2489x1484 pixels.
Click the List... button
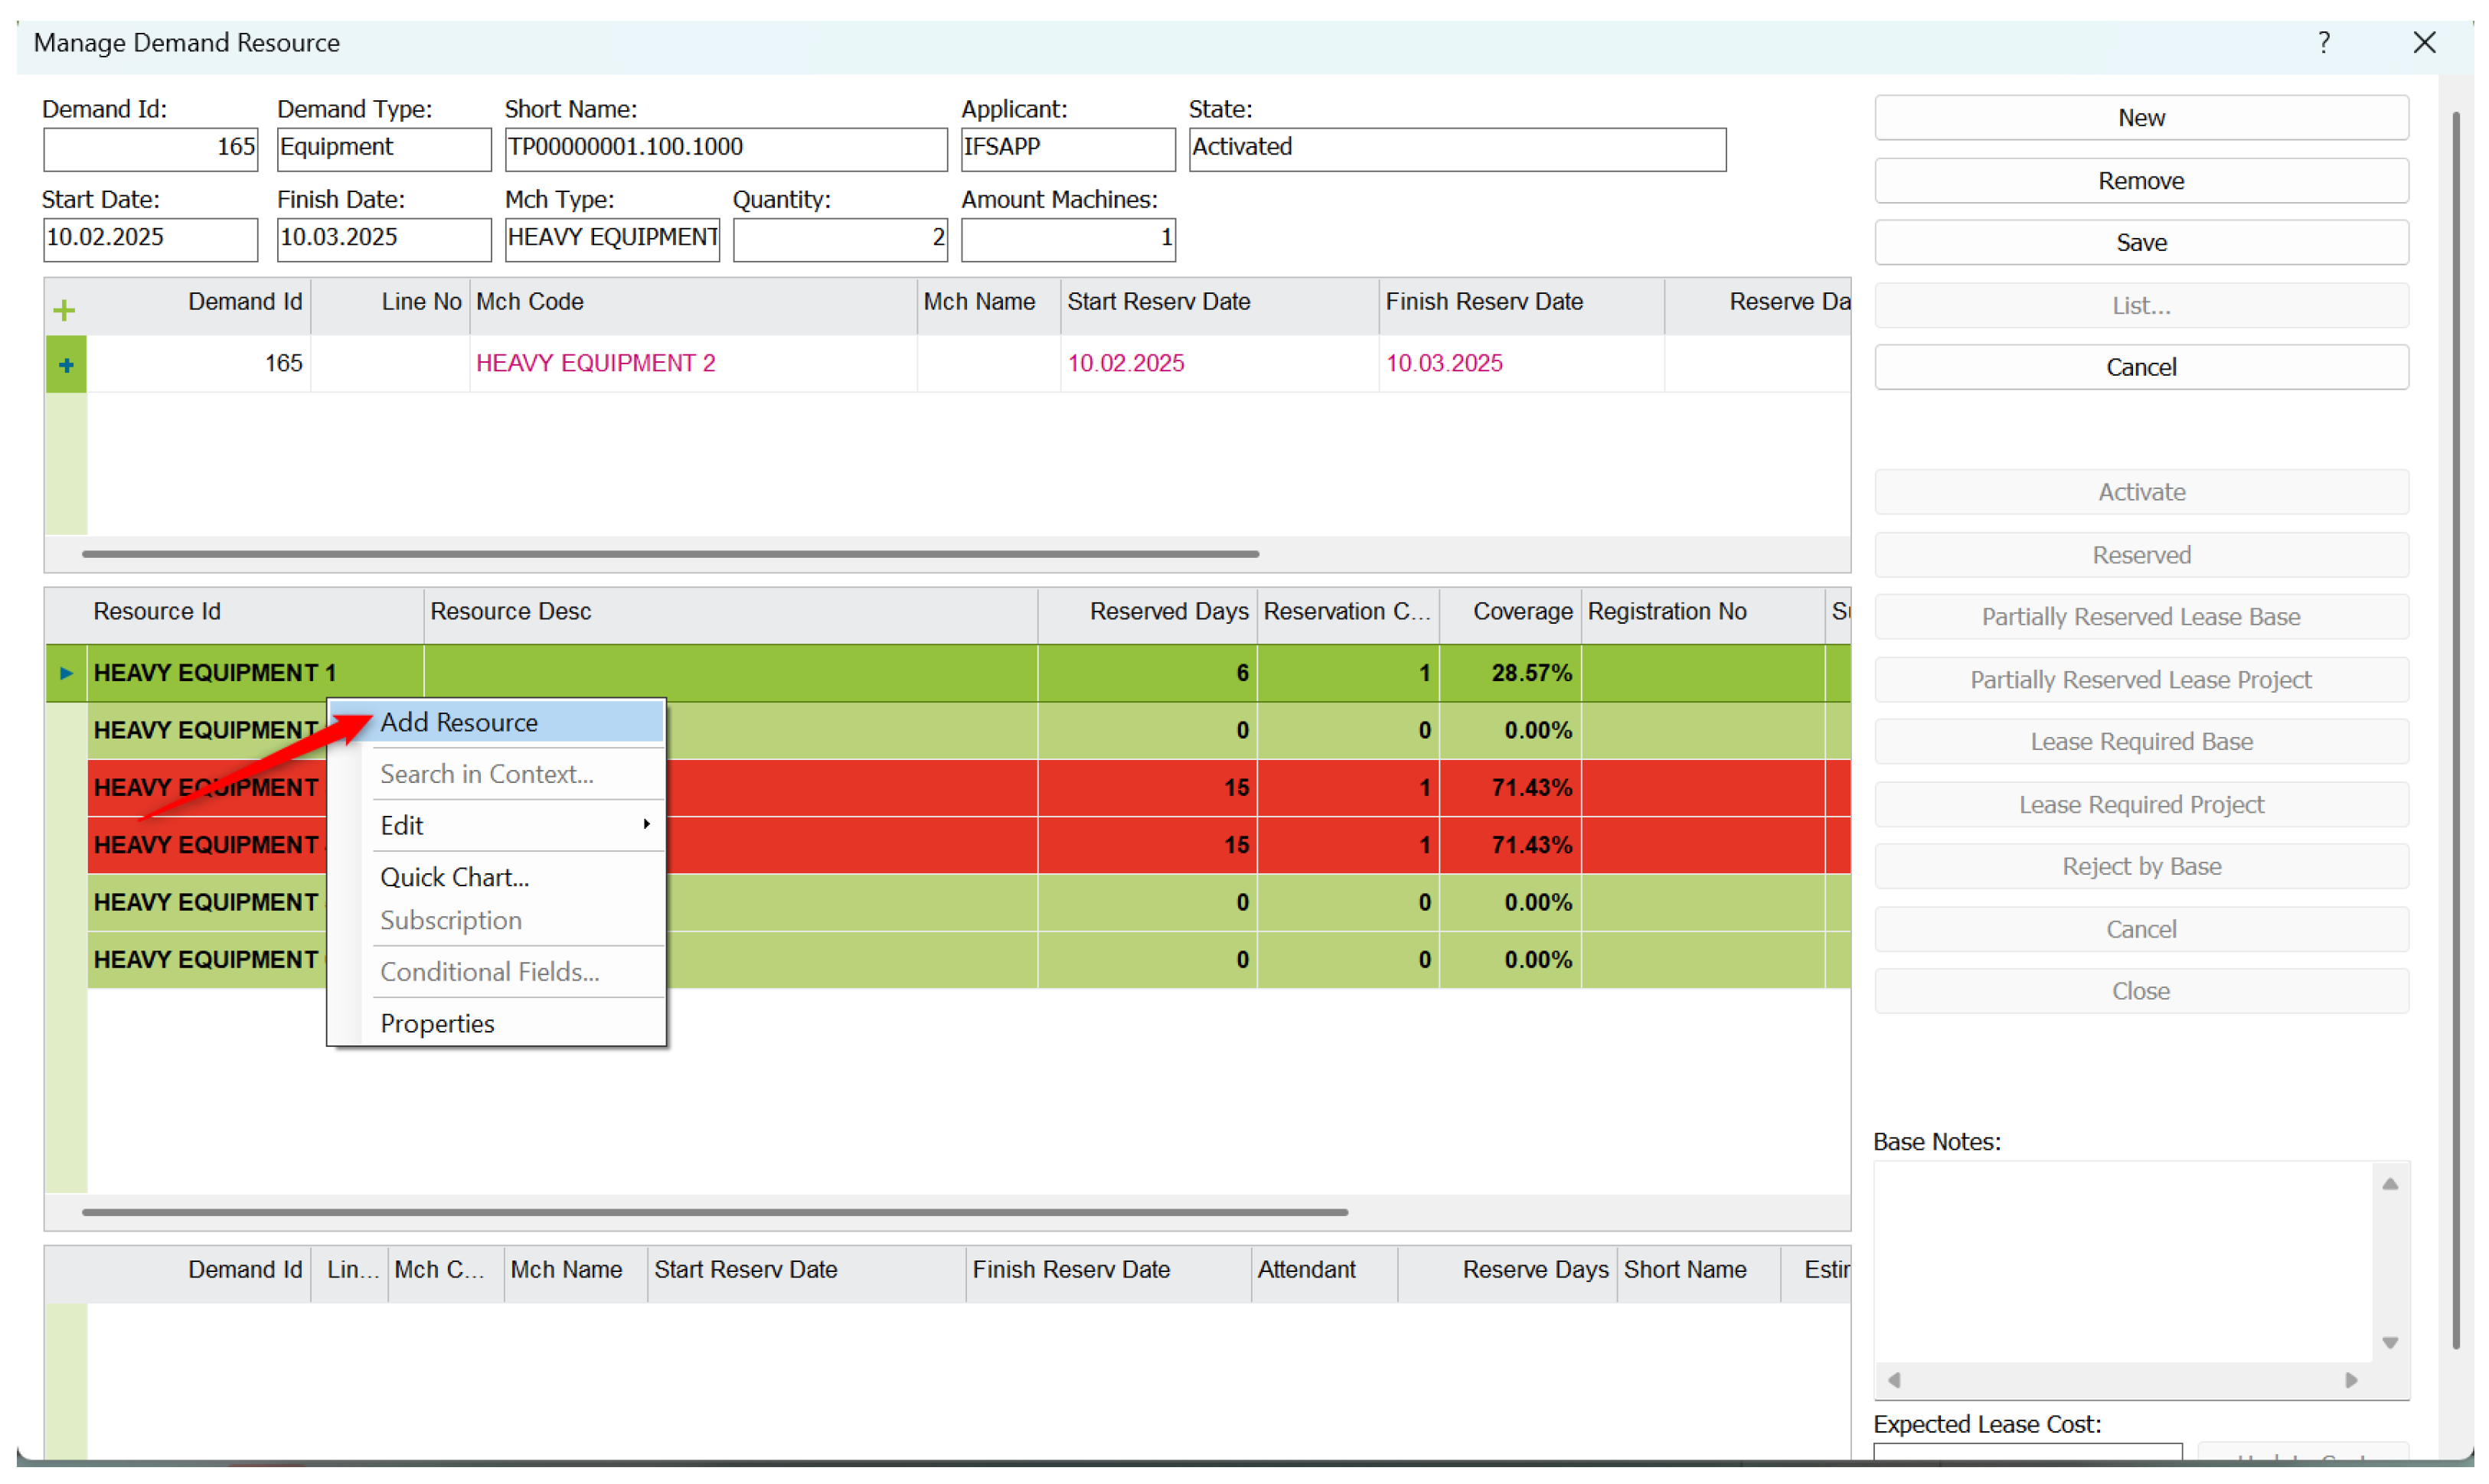point(2141,306)
